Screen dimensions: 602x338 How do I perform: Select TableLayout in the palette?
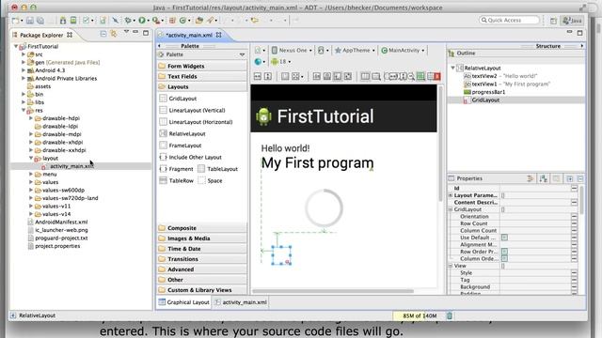pos(218,169)
